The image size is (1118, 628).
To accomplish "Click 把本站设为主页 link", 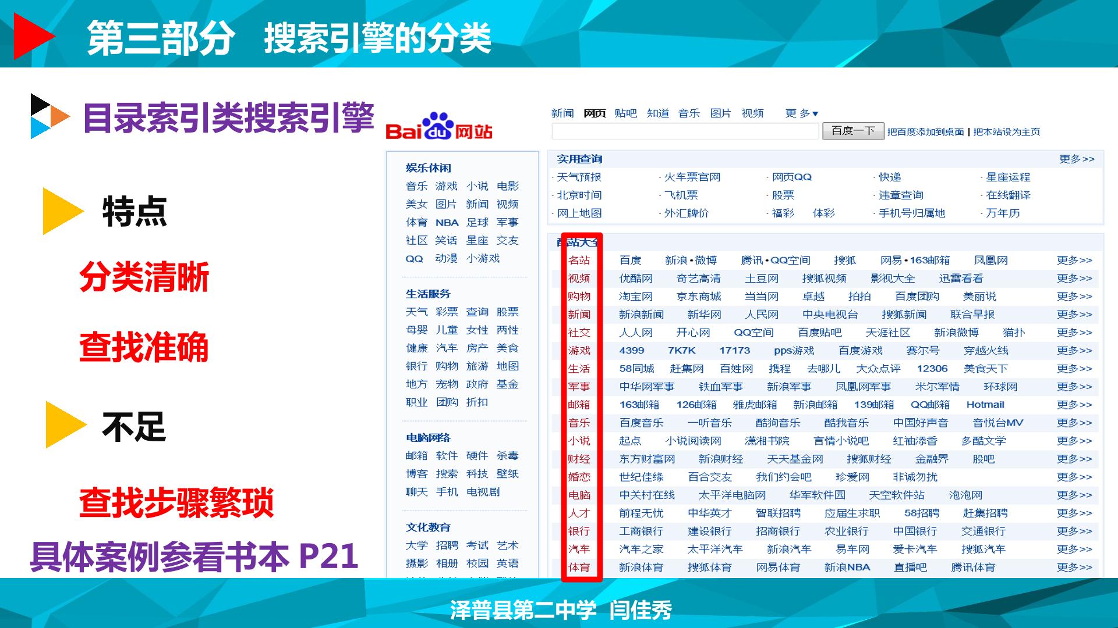I will (x=1007, y=132).
